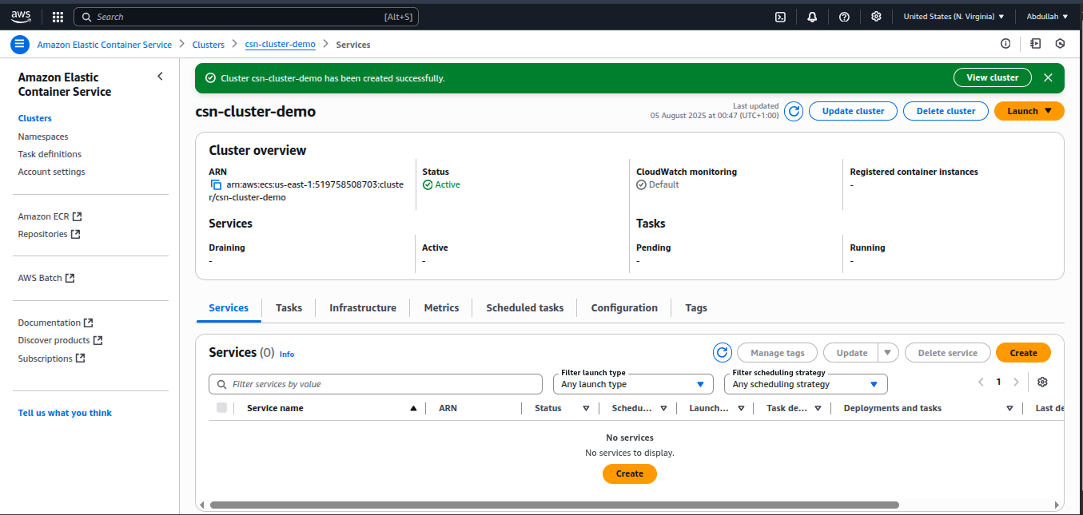Click the csn-cluster-demo breadcrumb link

tap(280, 45)
